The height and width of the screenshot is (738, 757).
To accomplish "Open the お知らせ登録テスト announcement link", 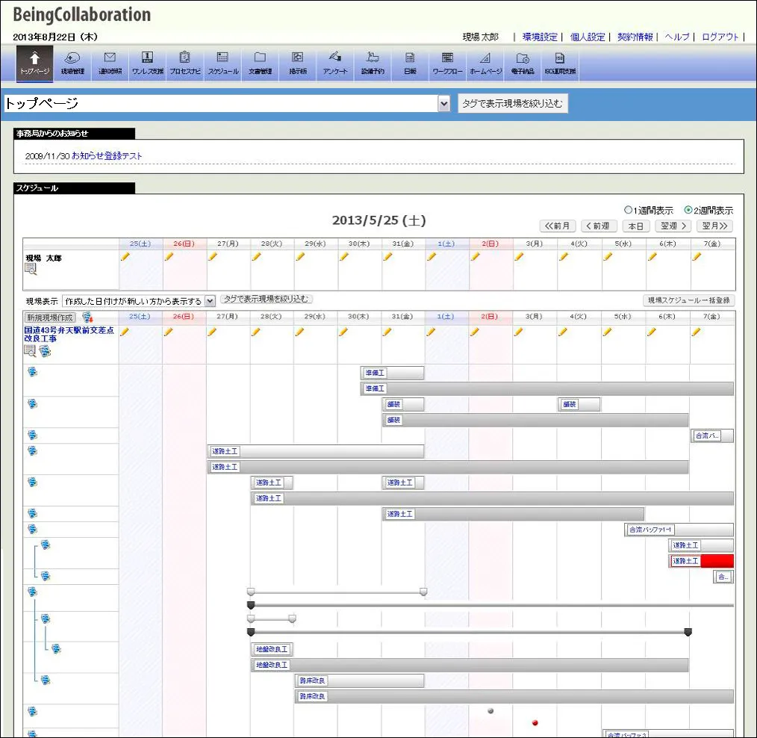I will (x=107, y=156).
